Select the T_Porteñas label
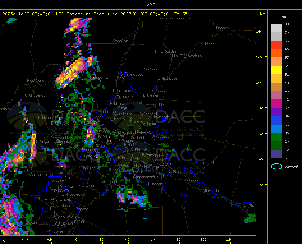Screen dimensions: 302x244 (147, 123)
